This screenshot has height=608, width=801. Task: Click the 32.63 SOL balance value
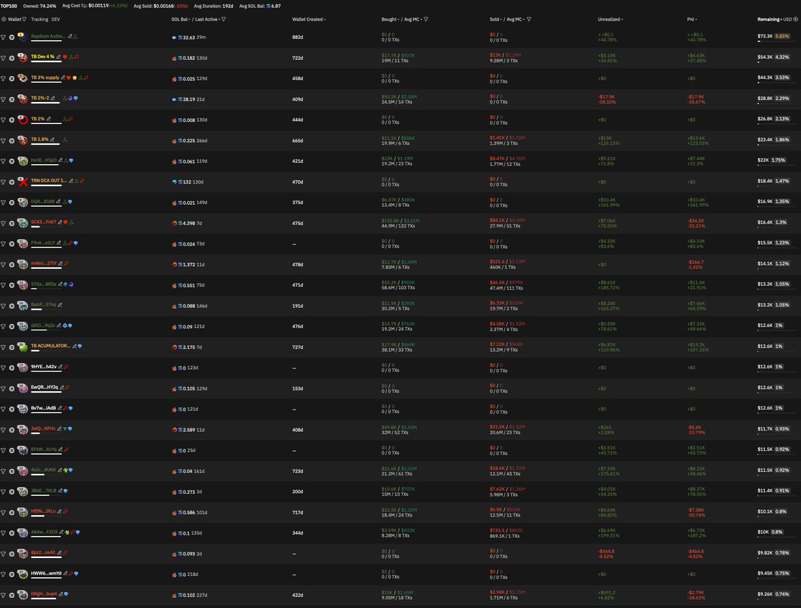(190, 37)
